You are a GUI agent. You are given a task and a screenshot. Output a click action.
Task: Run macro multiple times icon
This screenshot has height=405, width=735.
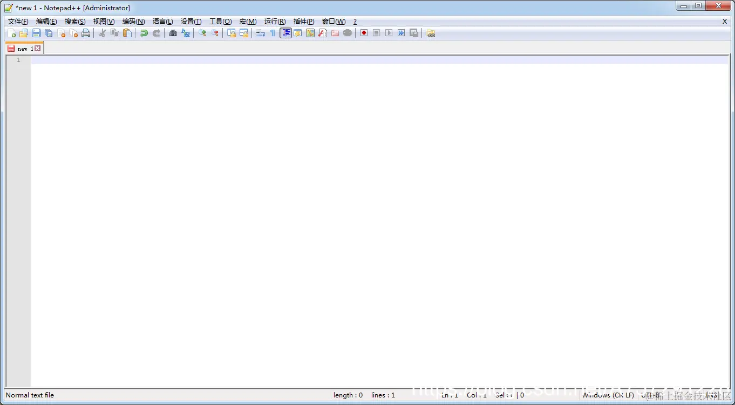coord(401,33)
